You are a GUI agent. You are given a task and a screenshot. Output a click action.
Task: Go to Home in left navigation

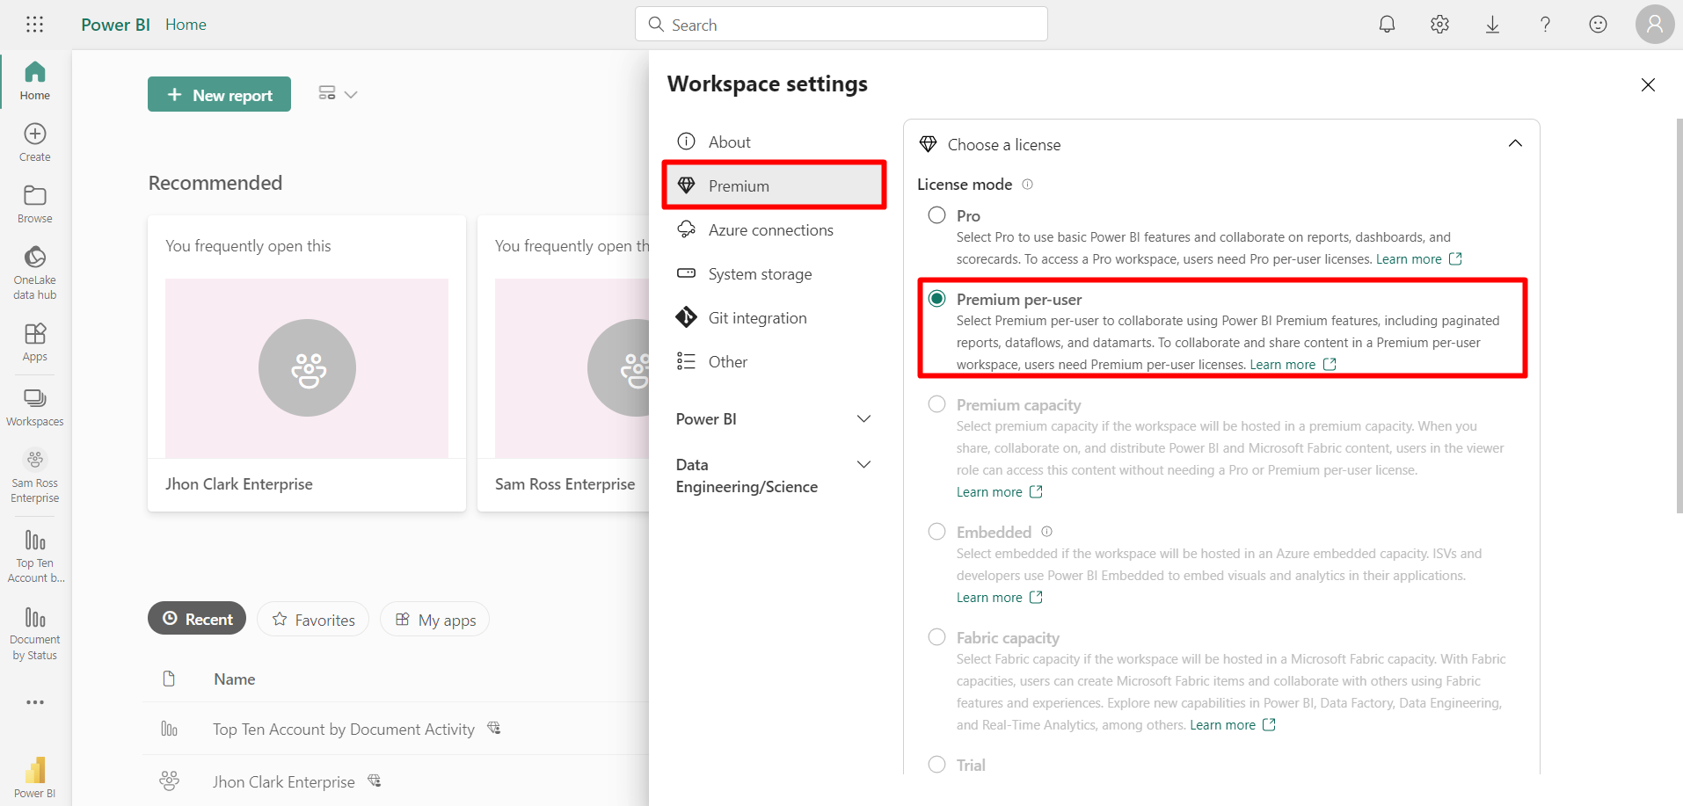(35, 80)
